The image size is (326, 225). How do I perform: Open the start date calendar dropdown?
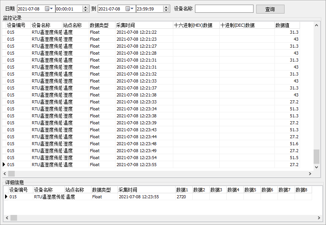(x=49, y=9)
